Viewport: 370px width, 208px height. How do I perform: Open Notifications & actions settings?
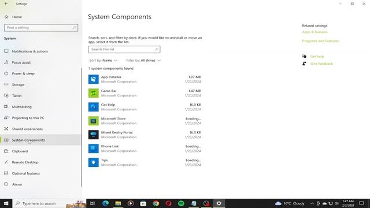coord(29,51)
